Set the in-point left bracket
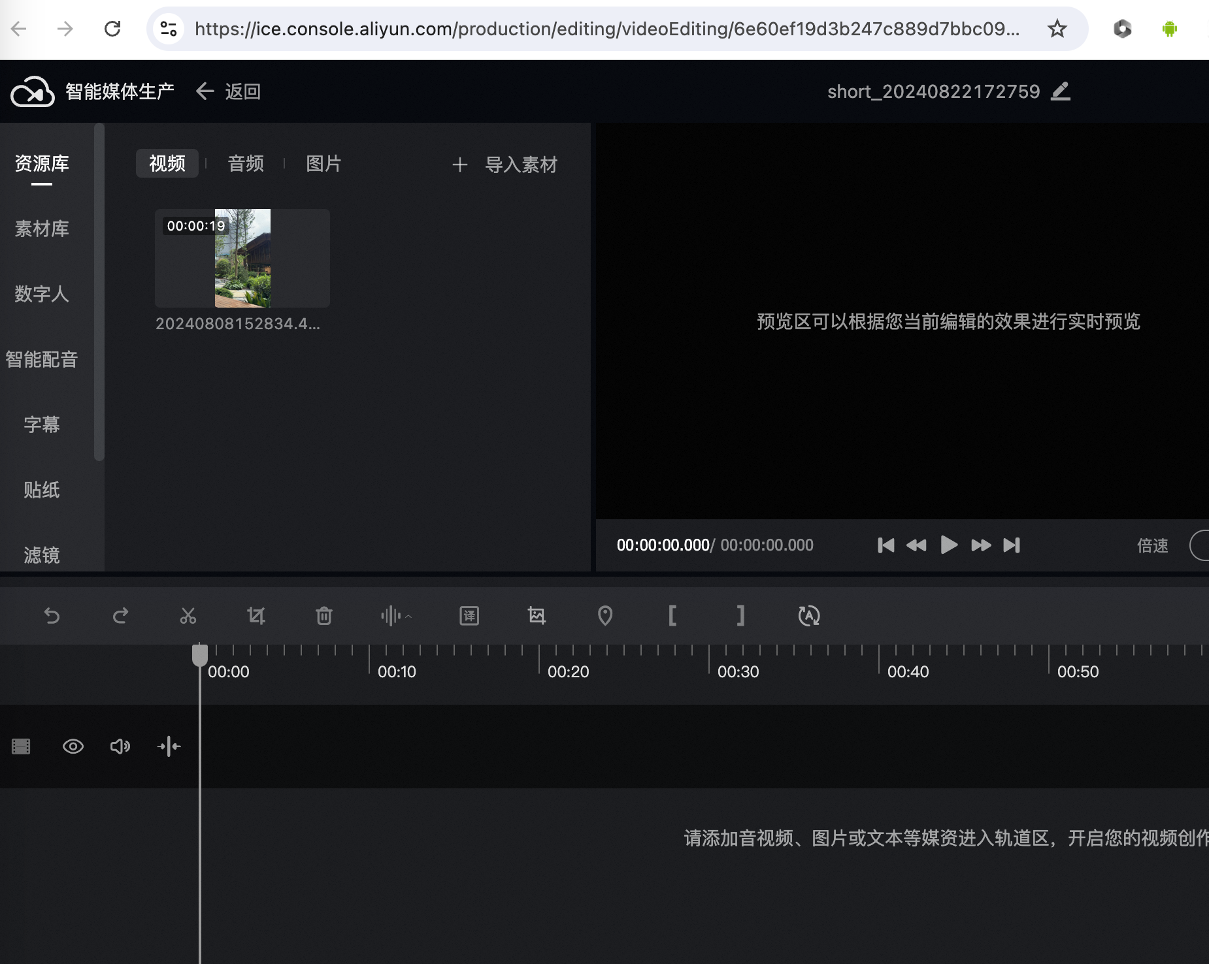Image resolution: width=1209 pixels, height=964 pixels. pos(672,616)
